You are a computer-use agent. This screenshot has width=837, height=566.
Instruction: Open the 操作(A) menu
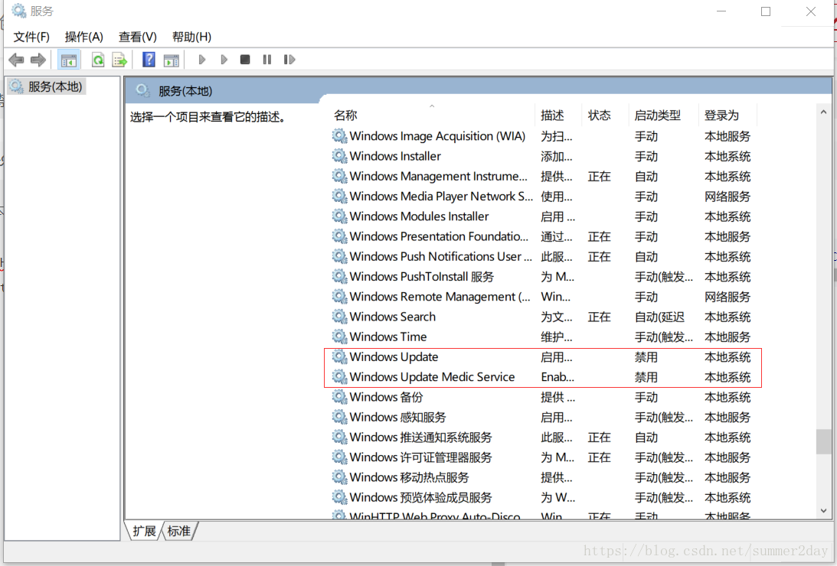click(83, 37)
